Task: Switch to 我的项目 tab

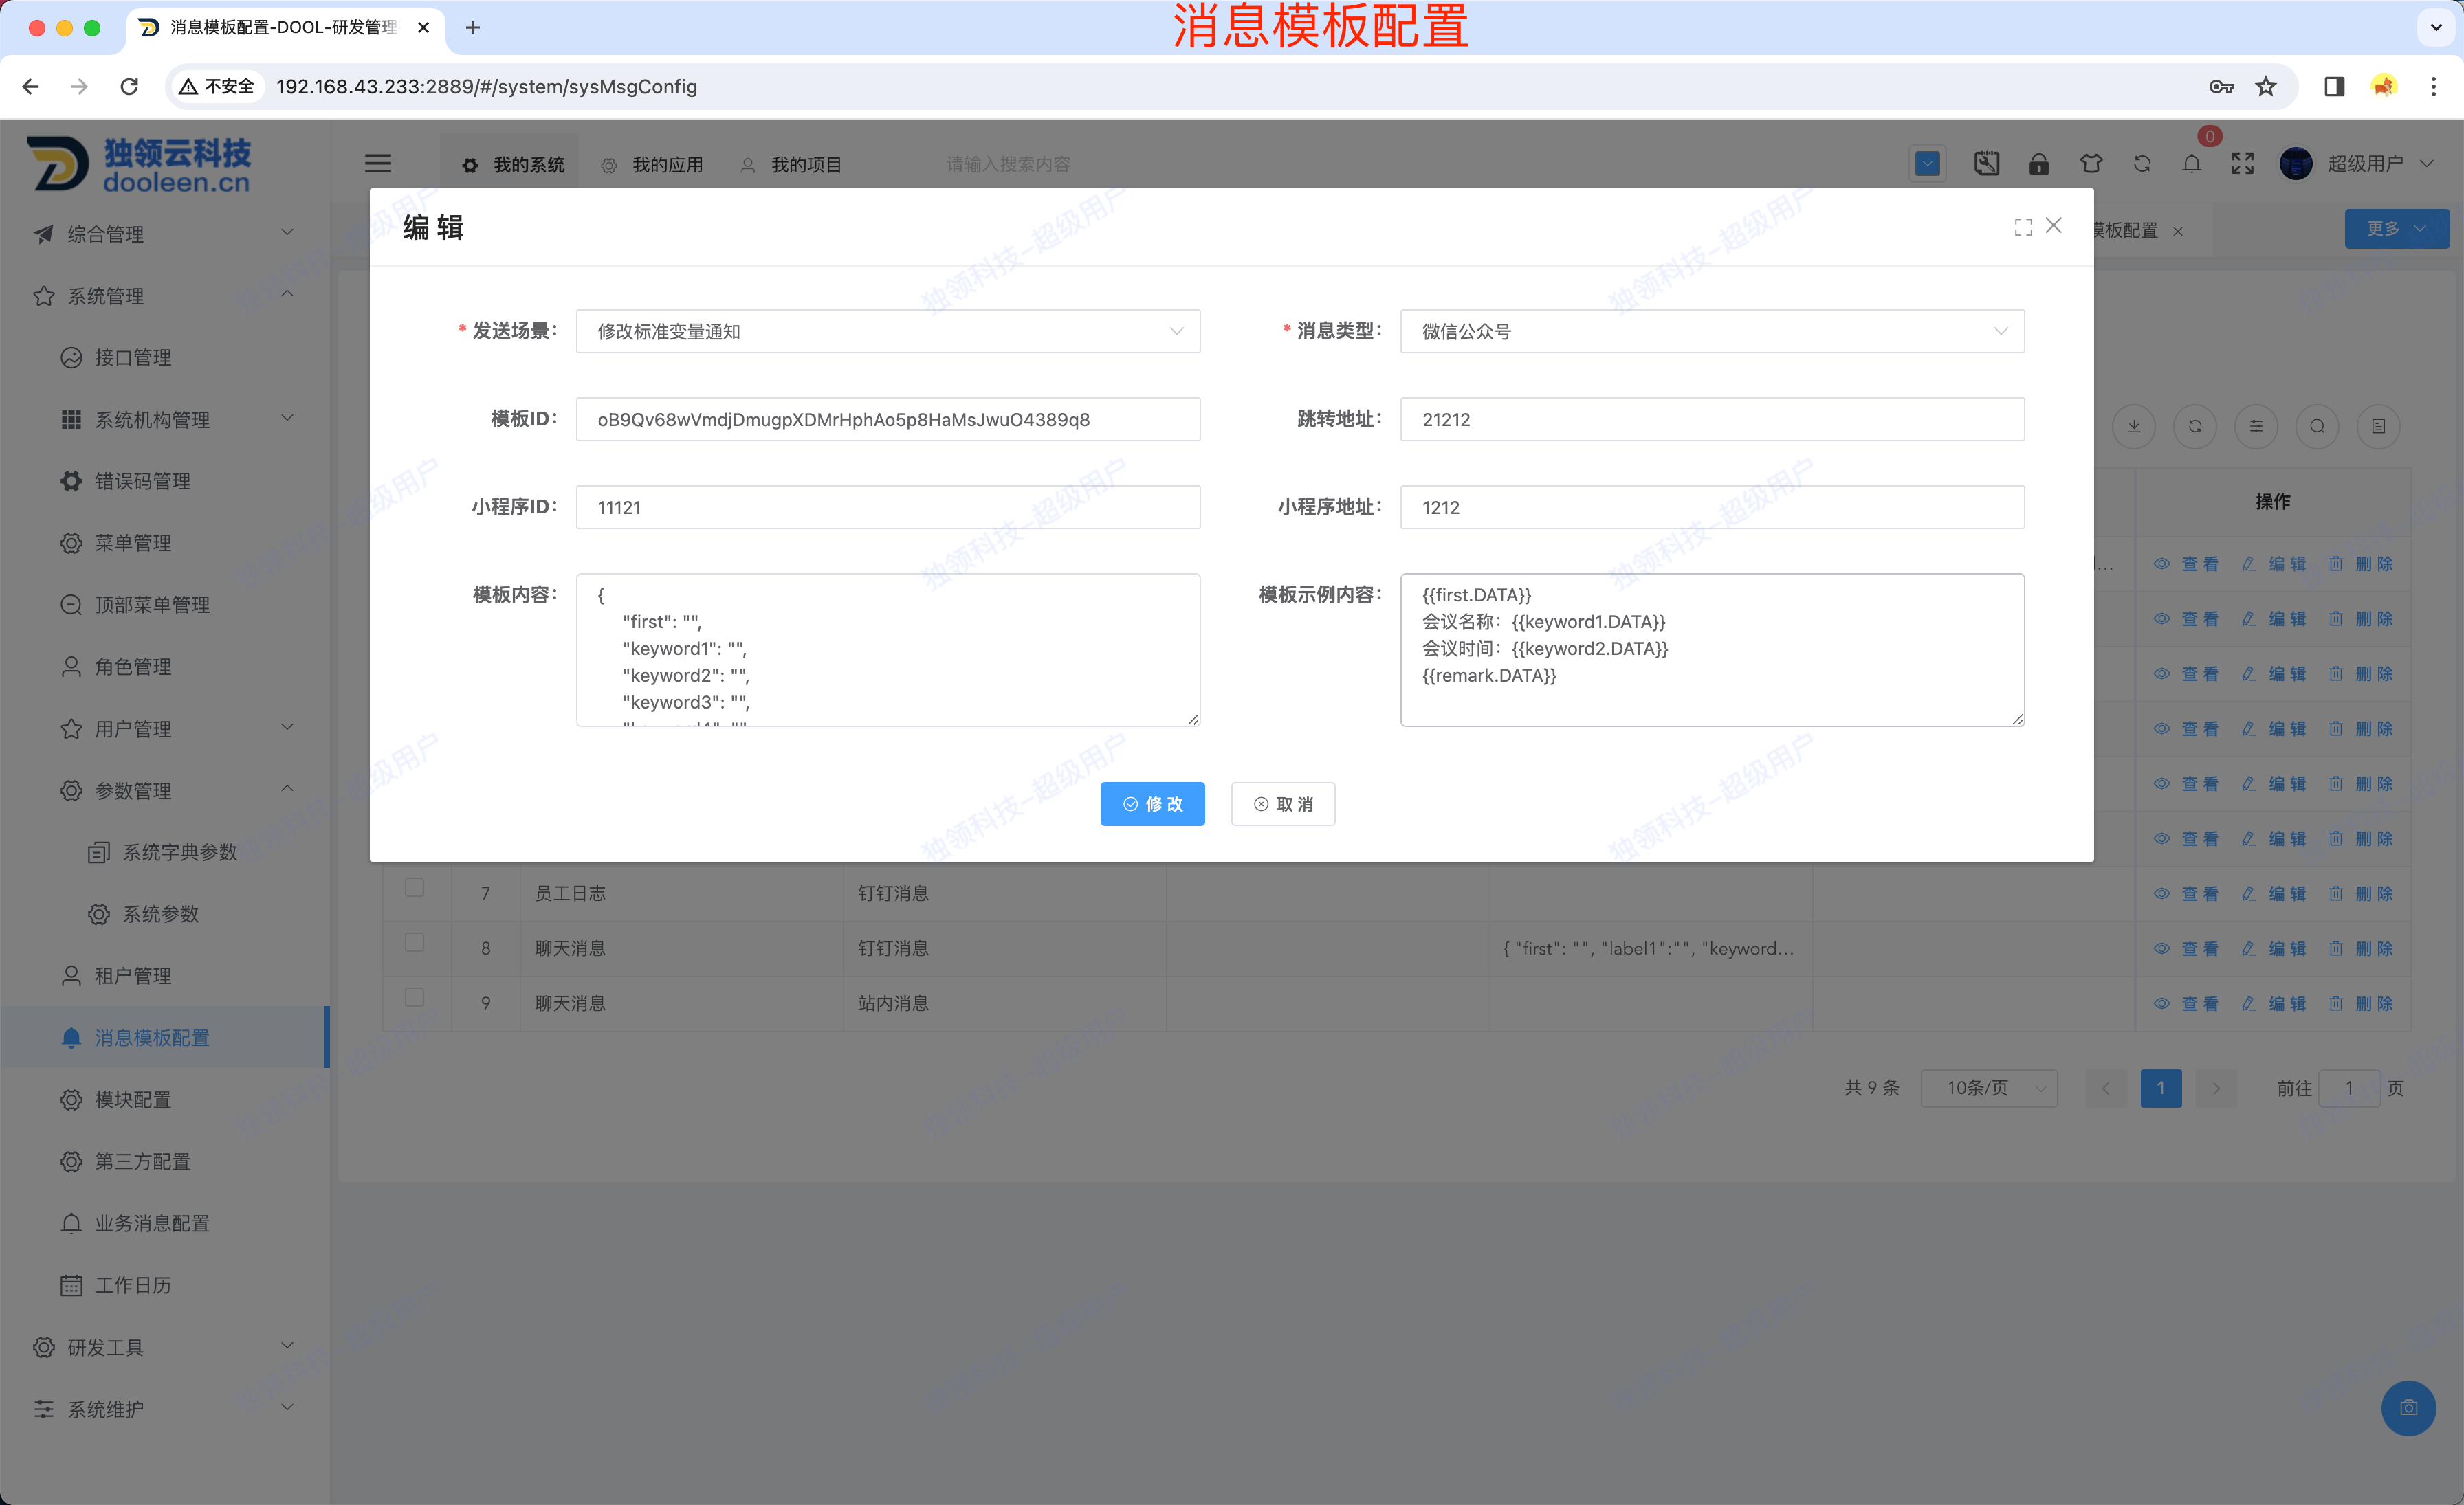Action: (x=791, y=165)
